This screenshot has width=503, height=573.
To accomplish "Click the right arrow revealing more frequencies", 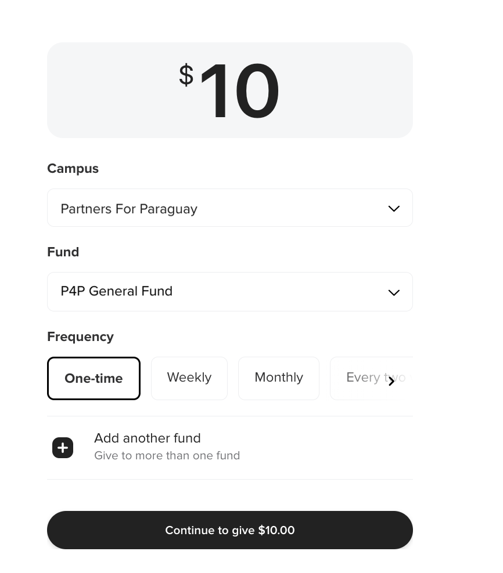I will [391, 382].
